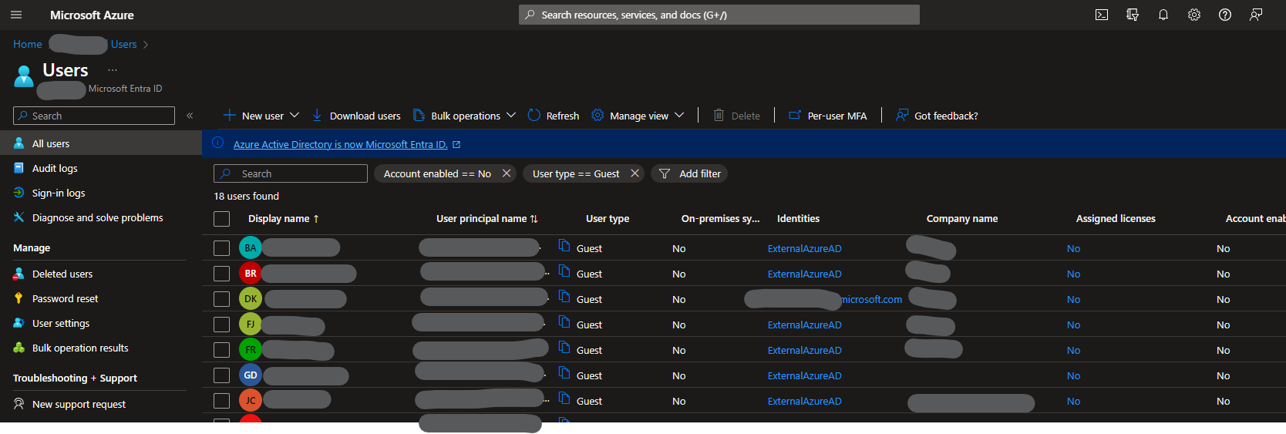Viewport: 1286px width, 434px height.
Task: Select the FJ user row checkbox
Action: pos(222,325)
